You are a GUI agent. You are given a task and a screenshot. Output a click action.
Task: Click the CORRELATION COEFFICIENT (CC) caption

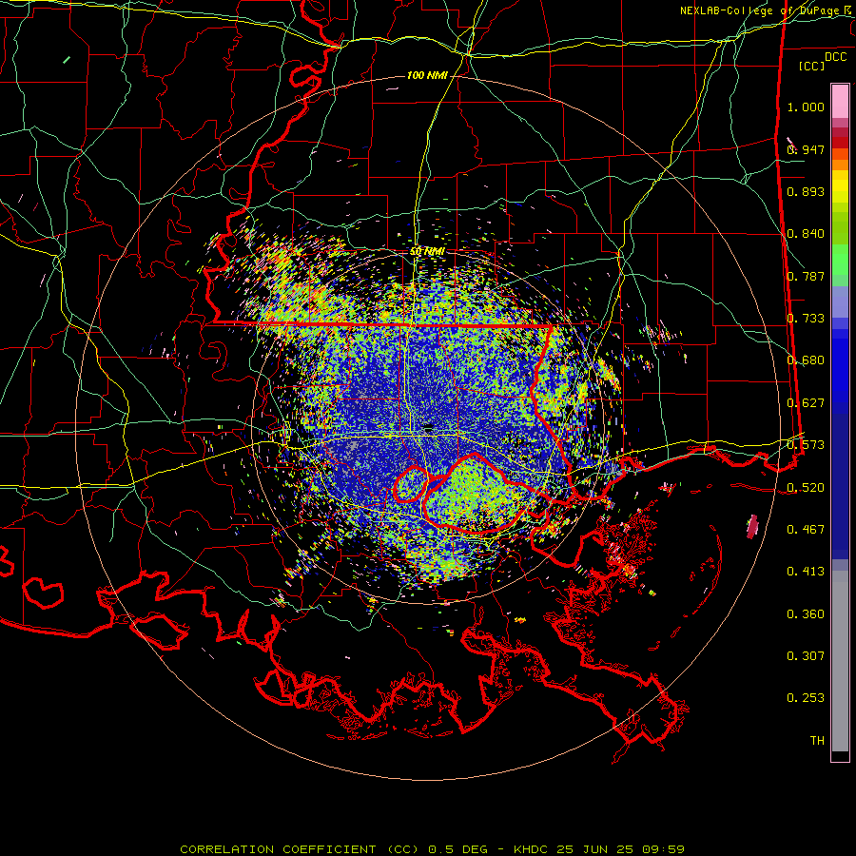pyautogui.click(x=300, y=849)
